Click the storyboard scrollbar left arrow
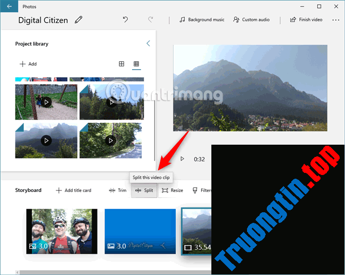 [18, 272]
